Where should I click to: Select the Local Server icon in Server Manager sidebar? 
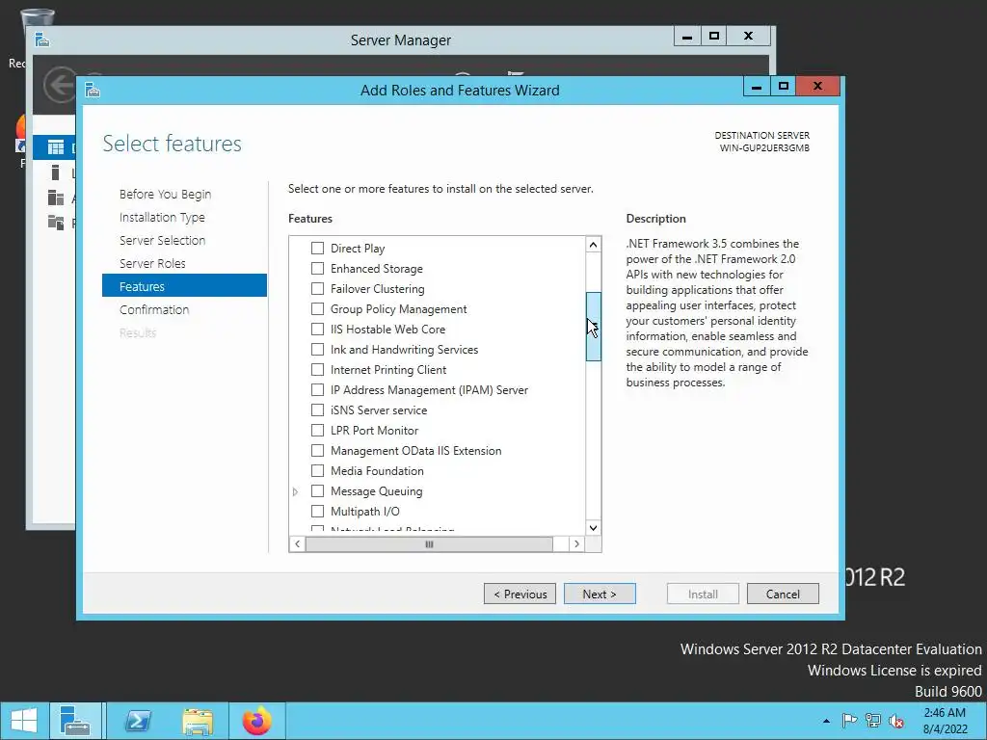[x=55, y=173]
